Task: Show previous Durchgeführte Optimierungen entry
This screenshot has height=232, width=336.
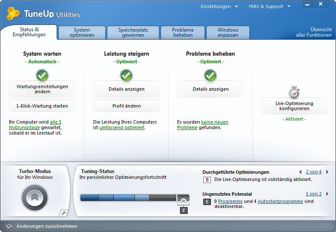Action: coord(300,172)
